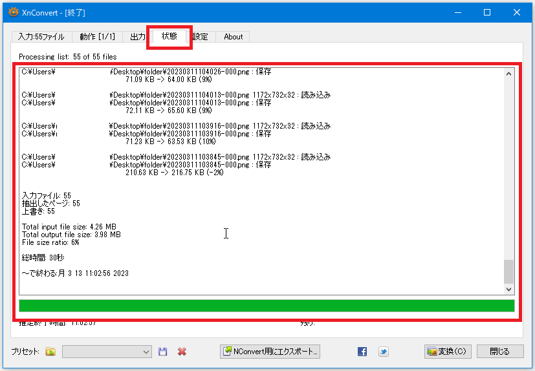Image resolution: width=535 pixels, height=371 pixels.
Task: Click the log scrollbar down arrow
Action: (508, 289)
